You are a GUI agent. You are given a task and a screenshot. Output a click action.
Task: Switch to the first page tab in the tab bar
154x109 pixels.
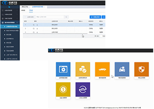25,7
